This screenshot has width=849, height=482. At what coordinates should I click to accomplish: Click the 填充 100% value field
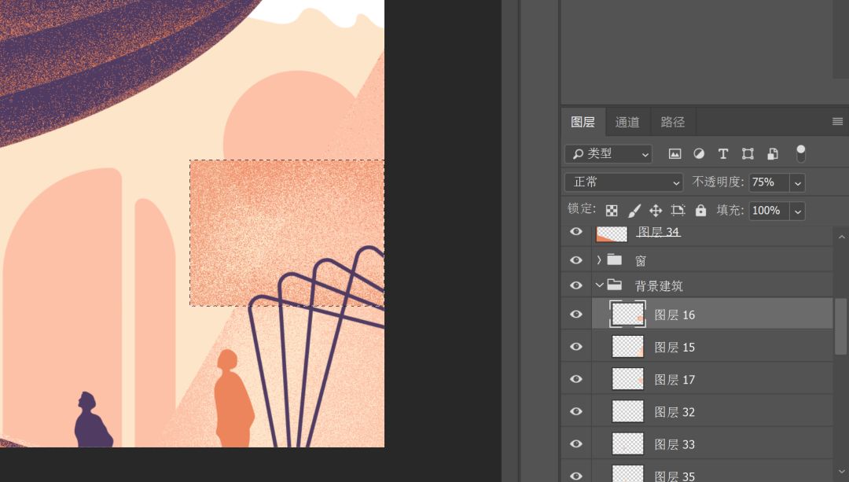point(768,211)
